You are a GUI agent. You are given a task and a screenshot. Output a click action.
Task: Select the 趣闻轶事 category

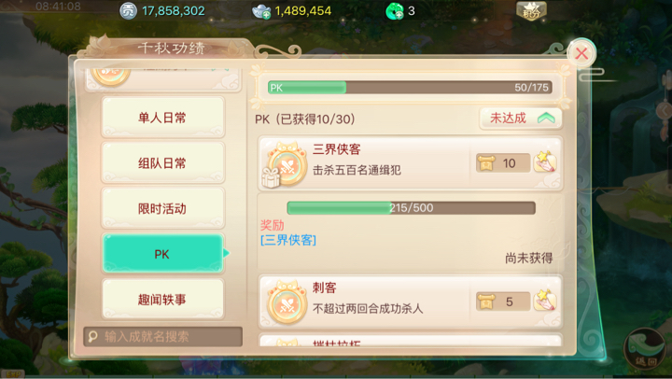tap(162, 300)
